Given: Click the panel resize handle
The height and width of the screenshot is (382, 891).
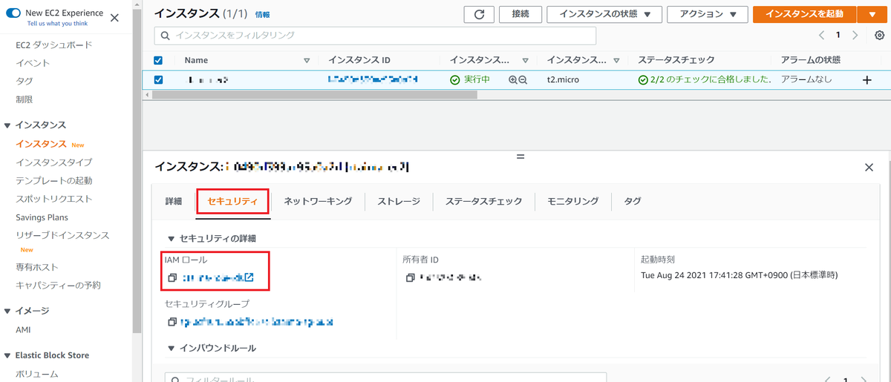Looking at the screenshot, I should (520, 157).
